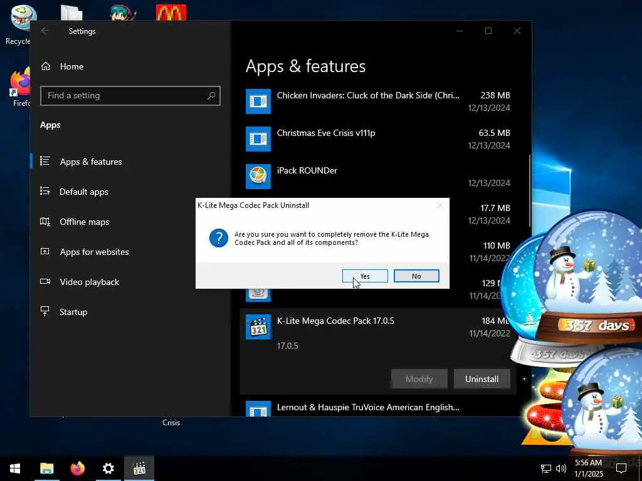Click the K-Lite Mega Codec Pack icon
Image resolution: width=642 pixels, height=481 pixels.
(x=258, y=327)
